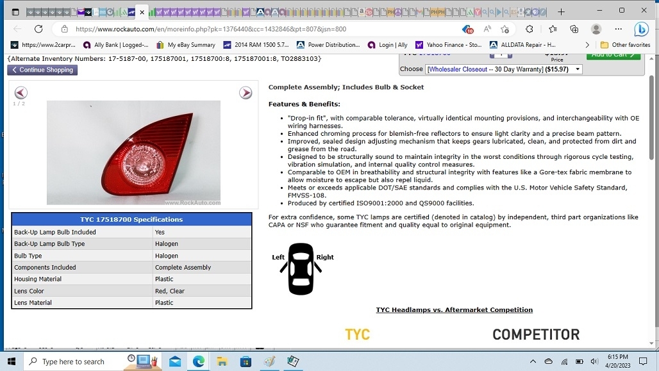Screen dimensions: 659x371
Task: Open Microsoft Store from the taskbar
Action: (x=246, y=361)
